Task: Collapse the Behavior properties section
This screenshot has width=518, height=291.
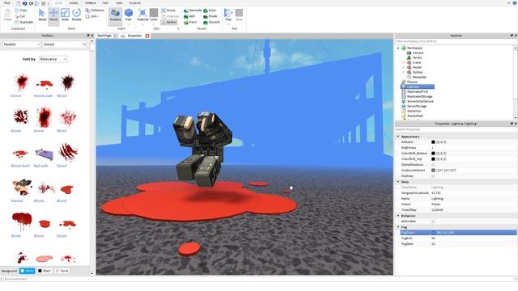Action: click(398, 216)
